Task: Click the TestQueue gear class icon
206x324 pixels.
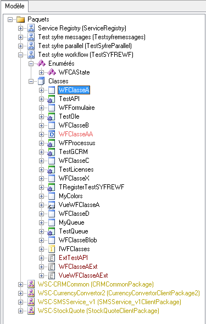Action: (51, 231)
